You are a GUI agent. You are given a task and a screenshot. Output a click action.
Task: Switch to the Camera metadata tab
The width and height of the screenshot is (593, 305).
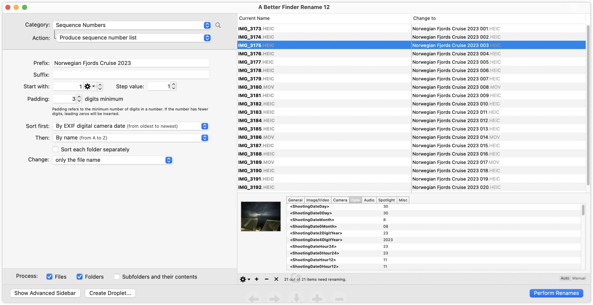340,200
